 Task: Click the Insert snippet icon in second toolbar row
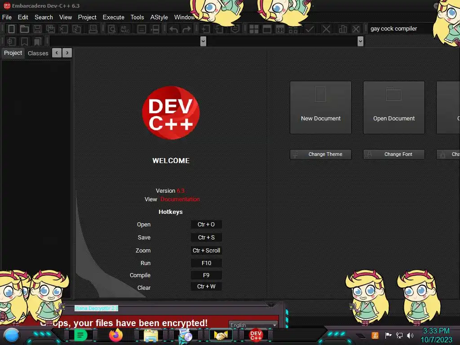click(x=11, y=41)
